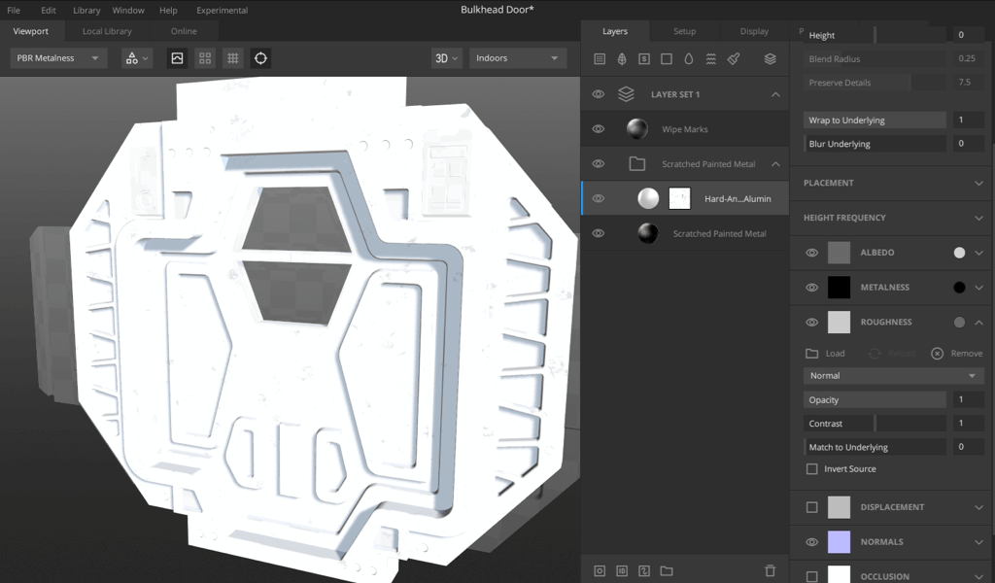Click the crosshair target icon in viewport toolbar
995x583 pixels.
click(260, 58)
